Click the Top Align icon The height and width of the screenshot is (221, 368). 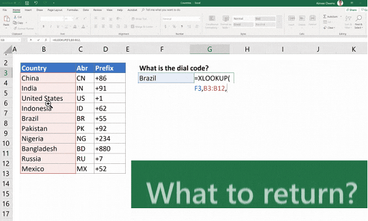(x=96, y=18)
